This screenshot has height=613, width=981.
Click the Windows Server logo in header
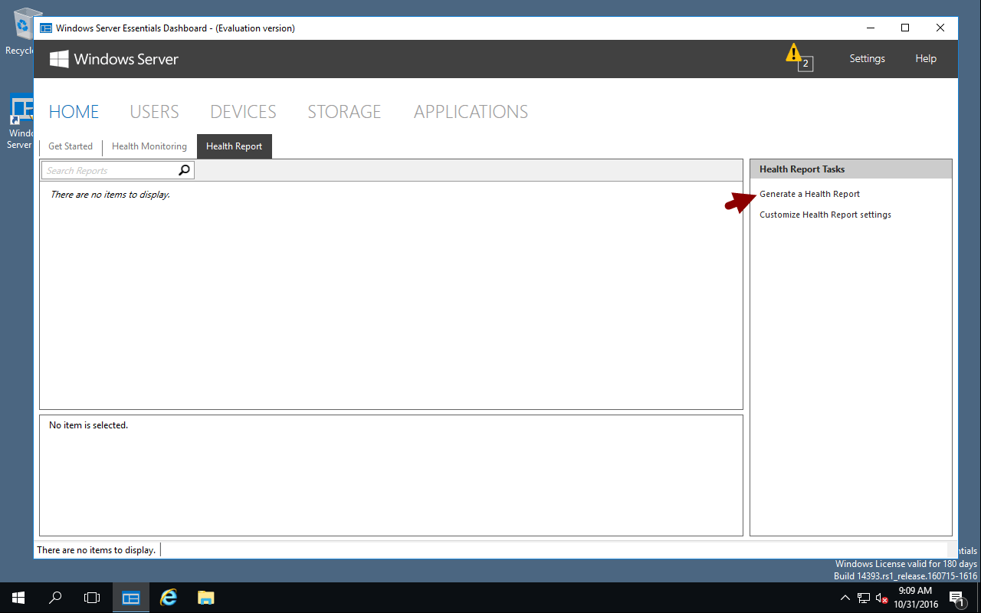click(114, 59)
